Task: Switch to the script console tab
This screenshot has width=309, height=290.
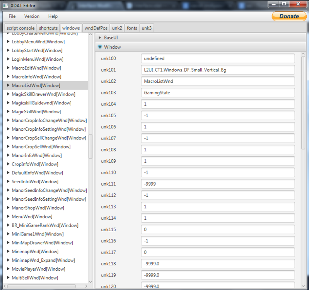Action: (20, 28)
